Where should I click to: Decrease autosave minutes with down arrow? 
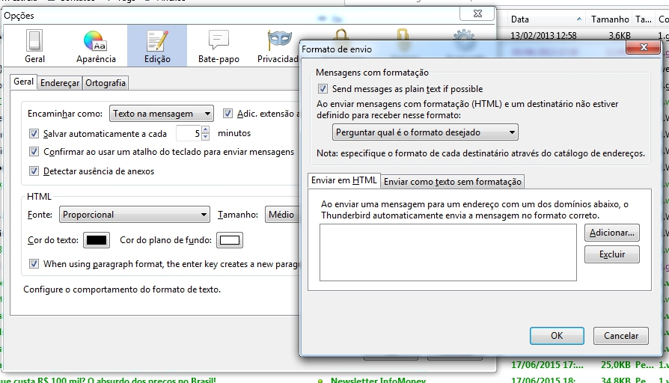coord(206,137)
